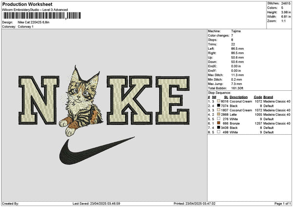Select the black swatch beside stitch count 7074
Screen dimensions: 293x207
(218, 105)
